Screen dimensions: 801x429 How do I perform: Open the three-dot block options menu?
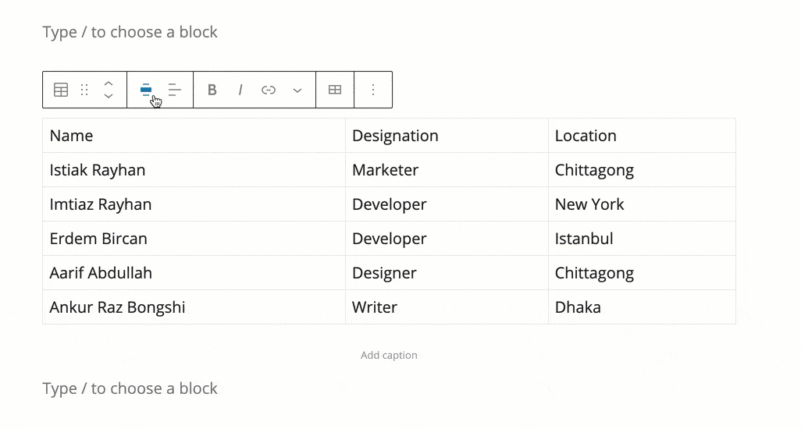click(x=373, y=90)
